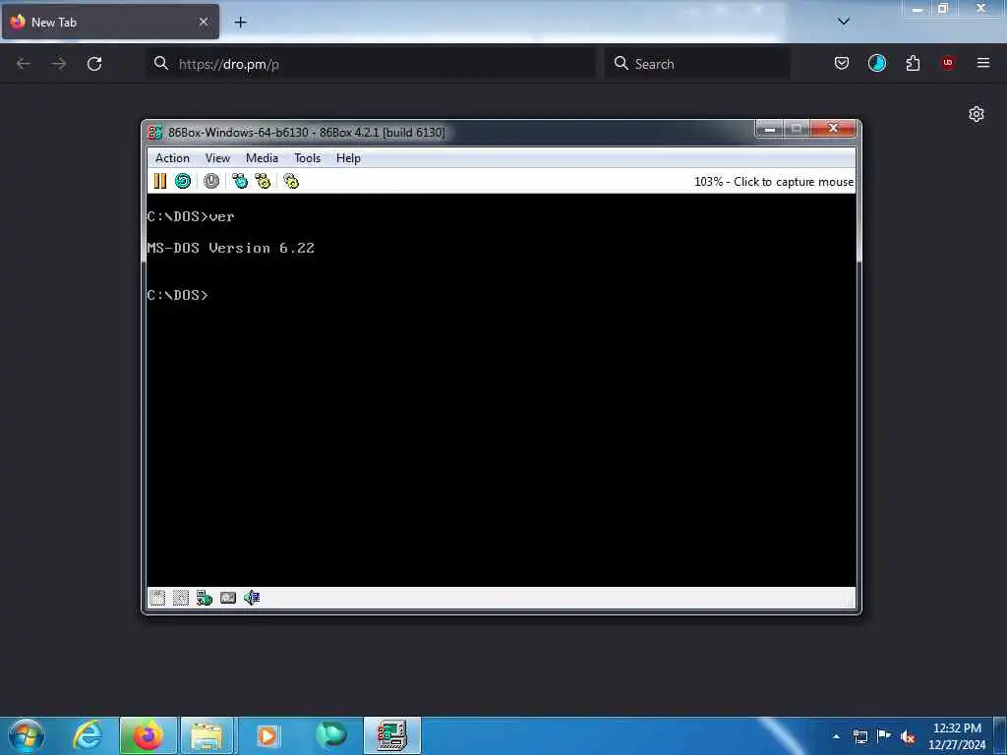Open a new Firefox tab with plus button
Image resolution: width=1007 pixels, height=755 pixels.
click(x=240, y=23)
